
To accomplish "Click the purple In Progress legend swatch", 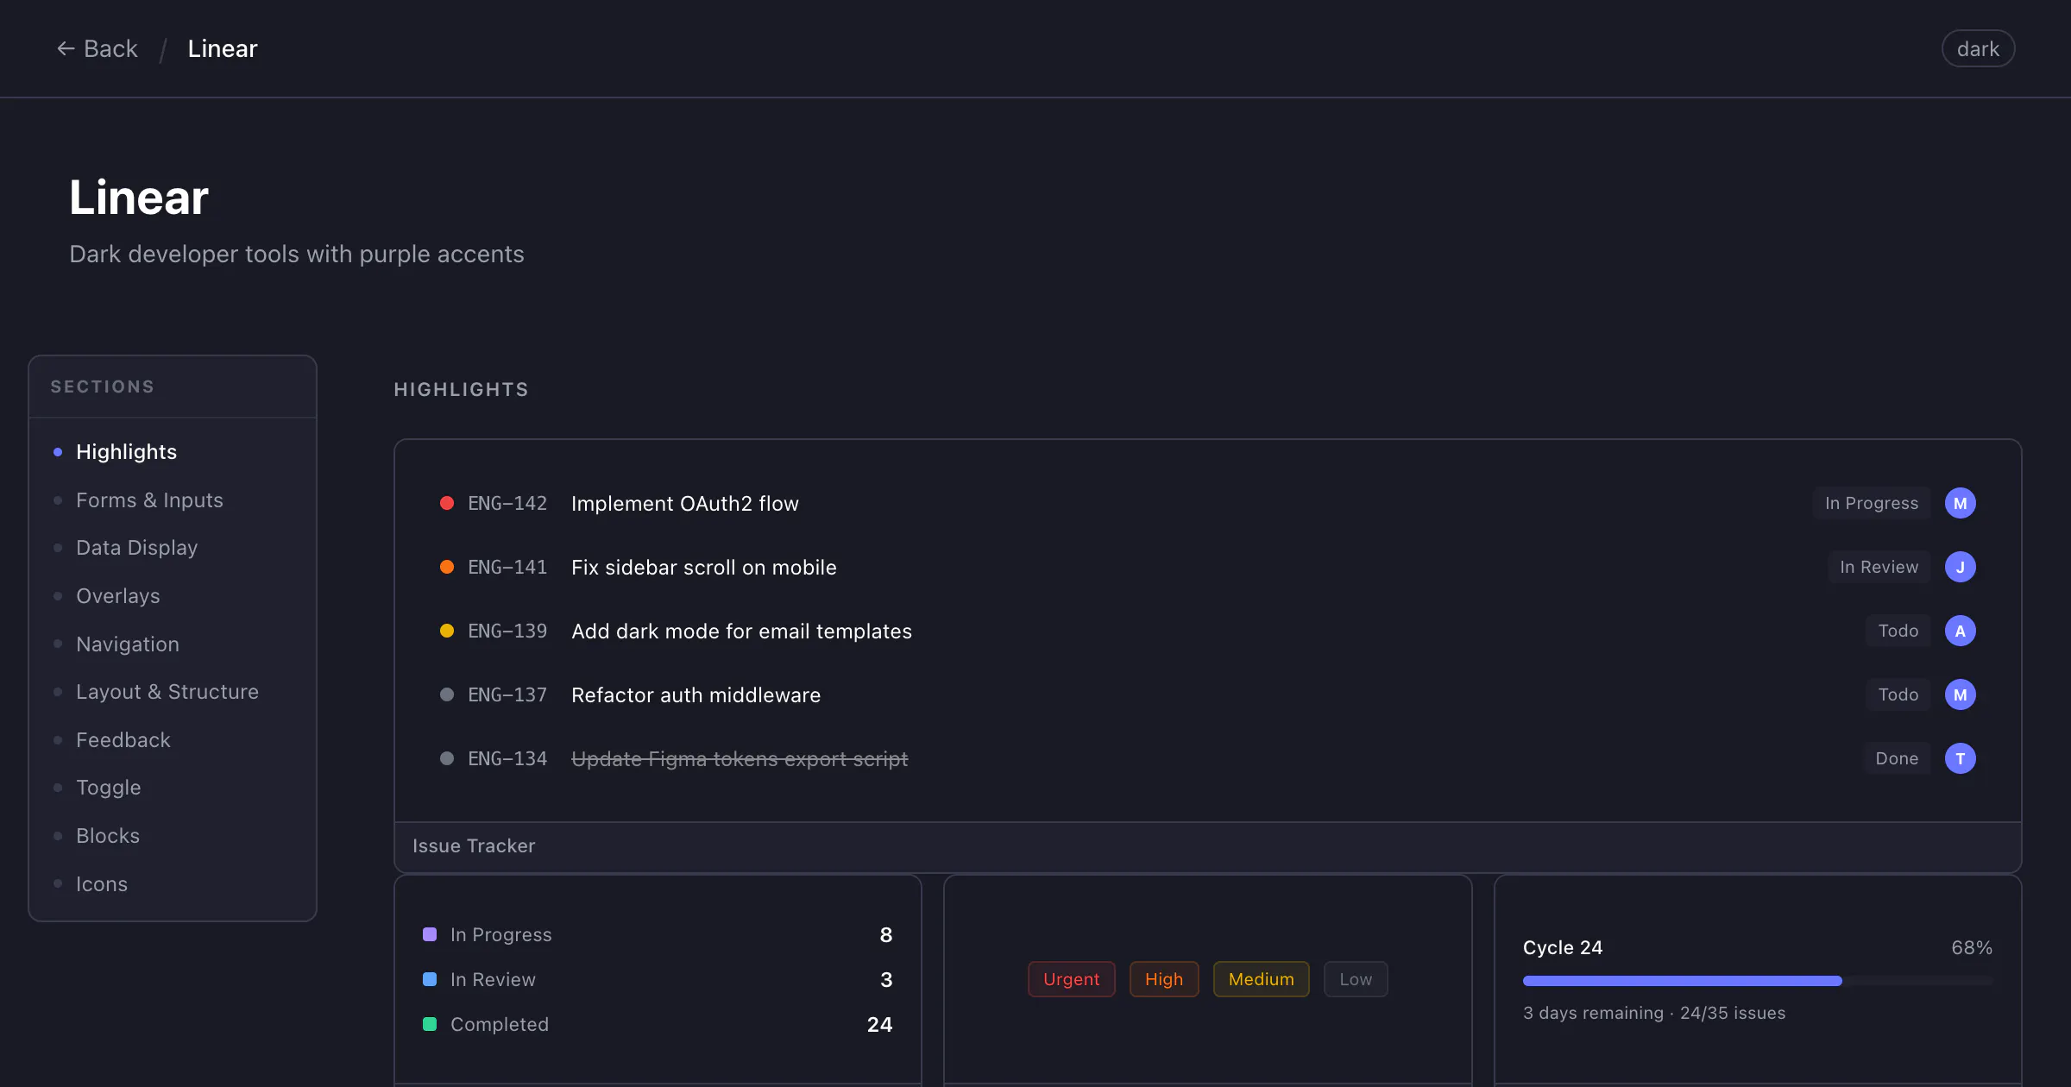I will (430, 934).
